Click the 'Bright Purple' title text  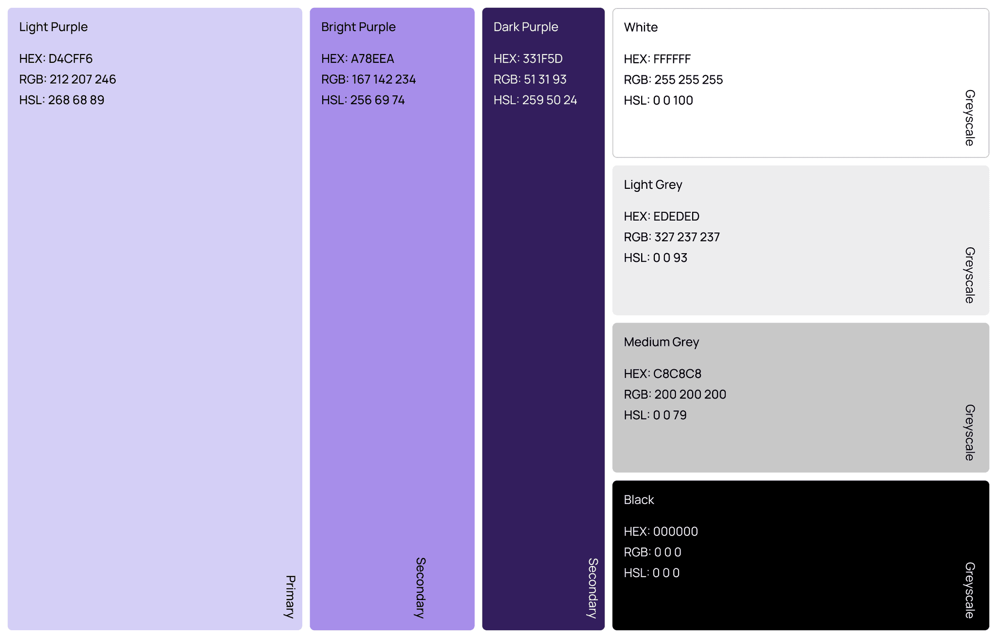coord(358,27)
